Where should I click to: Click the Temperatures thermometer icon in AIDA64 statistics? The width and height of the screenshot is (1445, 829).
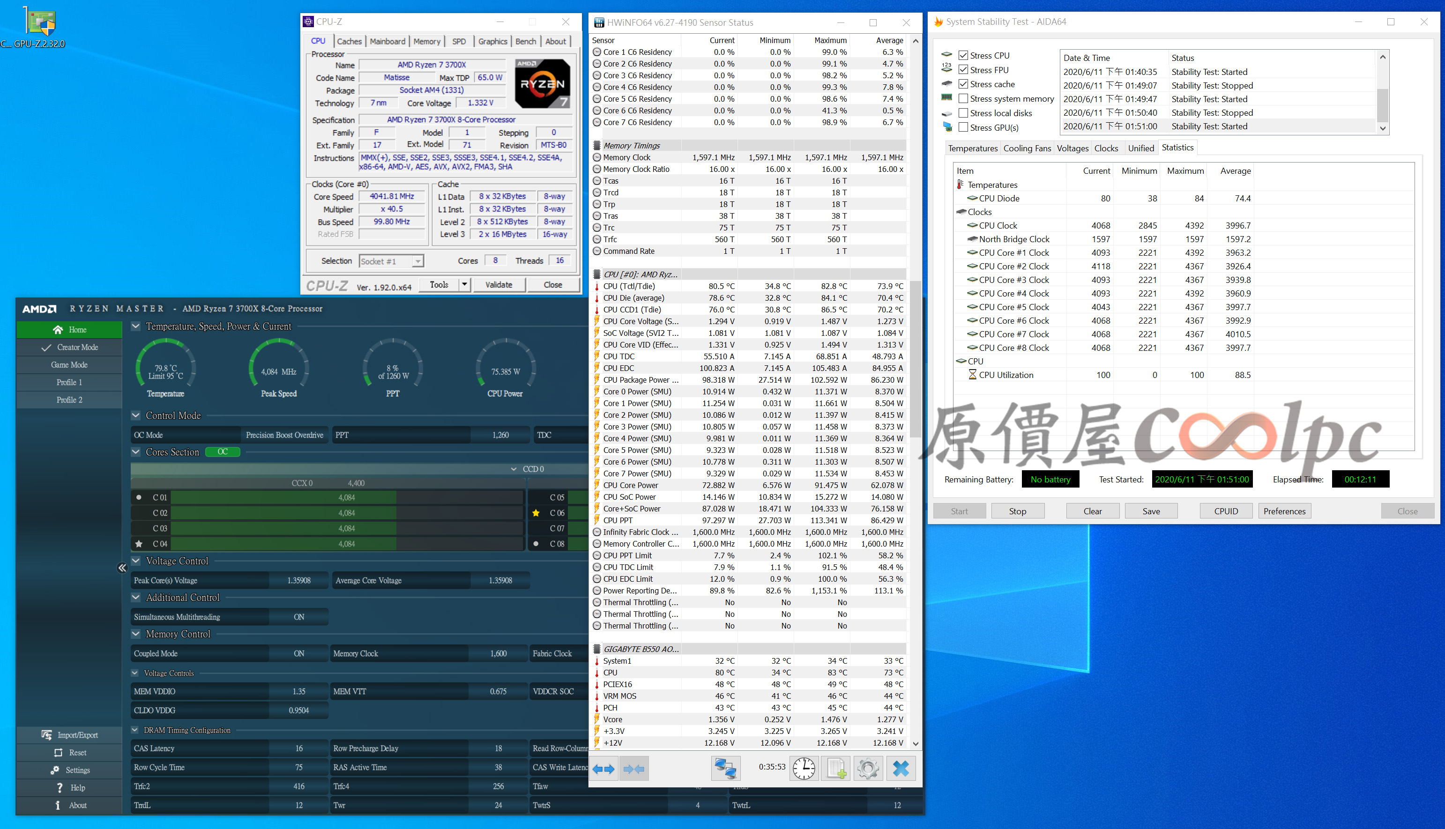tap(961, 185)
